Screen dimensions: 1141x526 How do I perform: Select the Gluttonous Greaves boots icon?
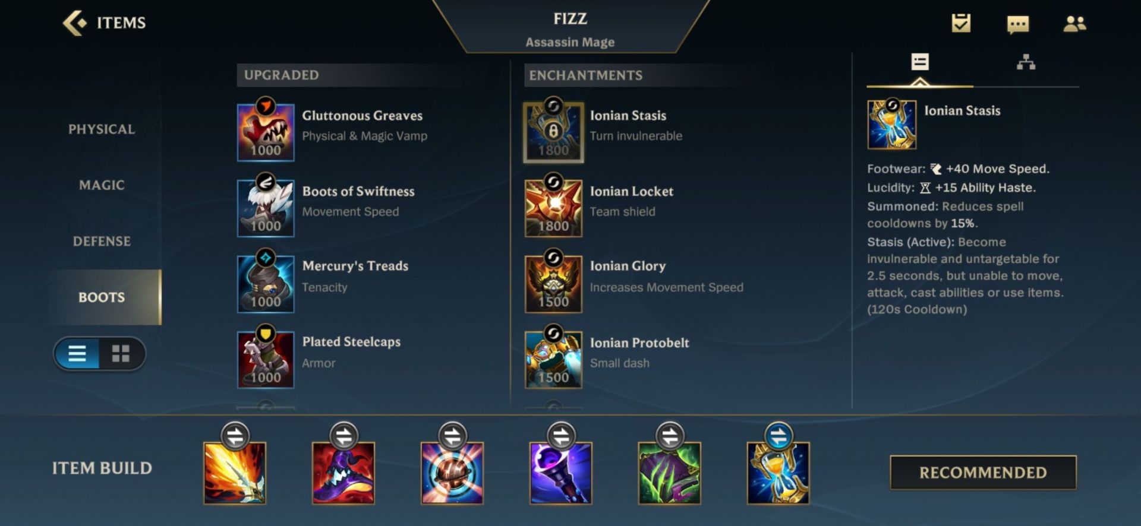pyautogui.click(x=266, y=132)
